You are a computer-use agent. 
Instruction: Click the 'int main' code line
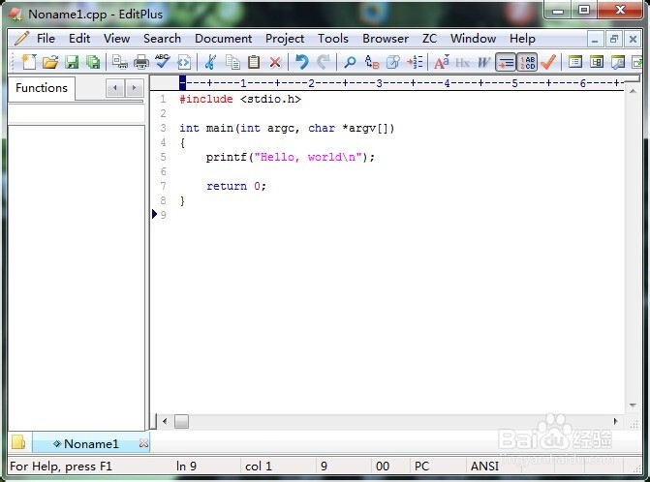click(287, 128)
